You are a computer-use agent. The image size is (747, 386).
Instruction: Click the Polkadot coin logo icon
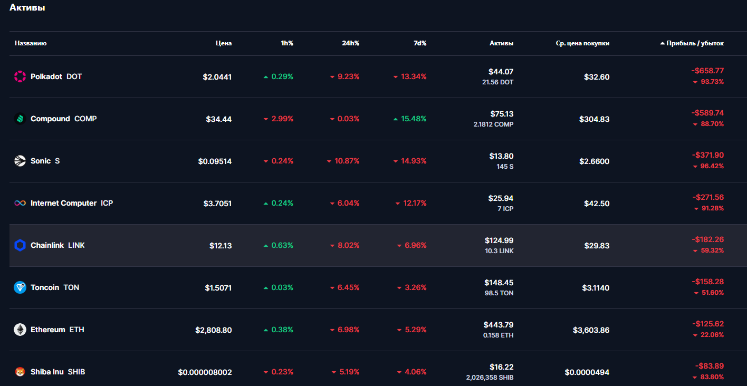pos(20,76)
